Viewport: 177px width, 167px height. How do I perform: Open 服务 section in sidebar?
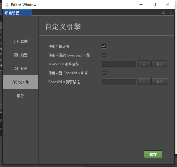[21, 96]
